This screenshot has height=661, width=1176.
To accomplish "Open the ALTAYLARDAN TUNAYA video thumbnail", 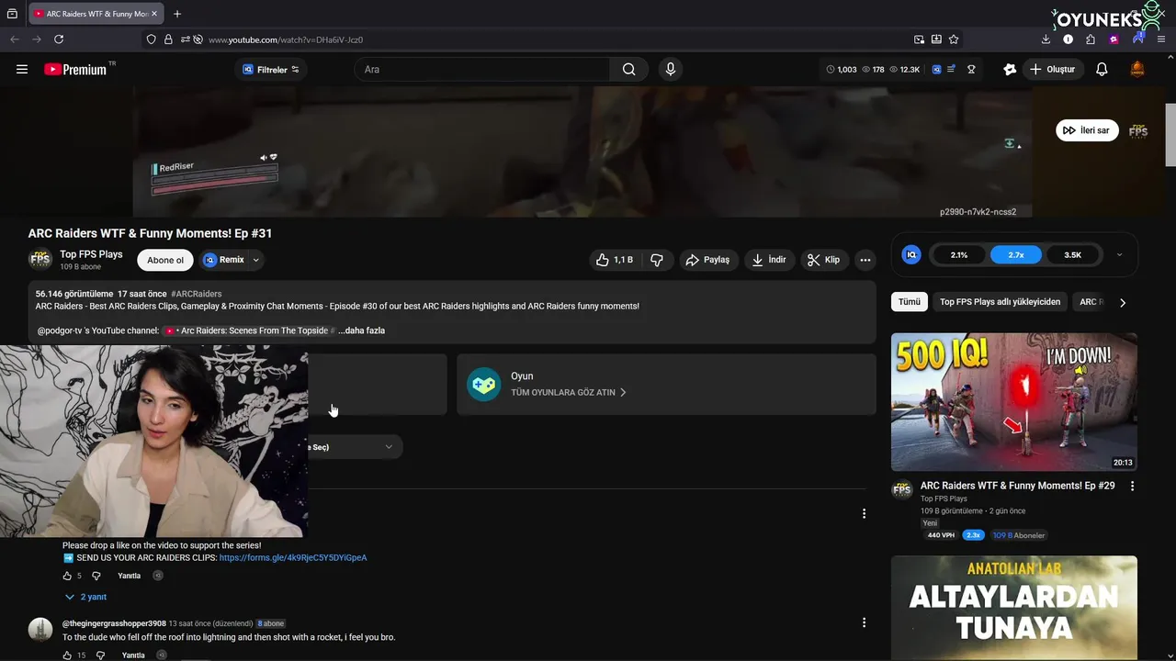I will click(1014, 608).
